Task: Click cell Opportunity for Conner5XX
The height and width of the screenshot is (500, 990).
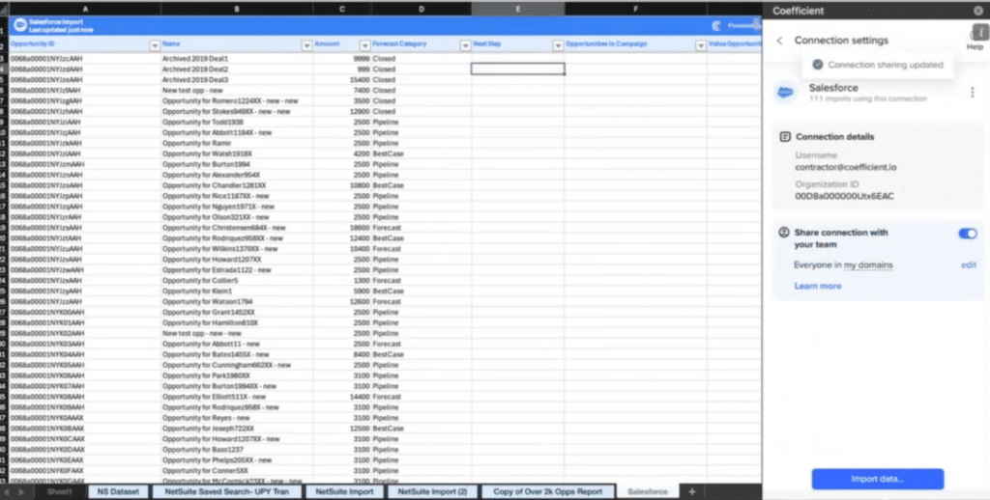Action: click(237, 471)
